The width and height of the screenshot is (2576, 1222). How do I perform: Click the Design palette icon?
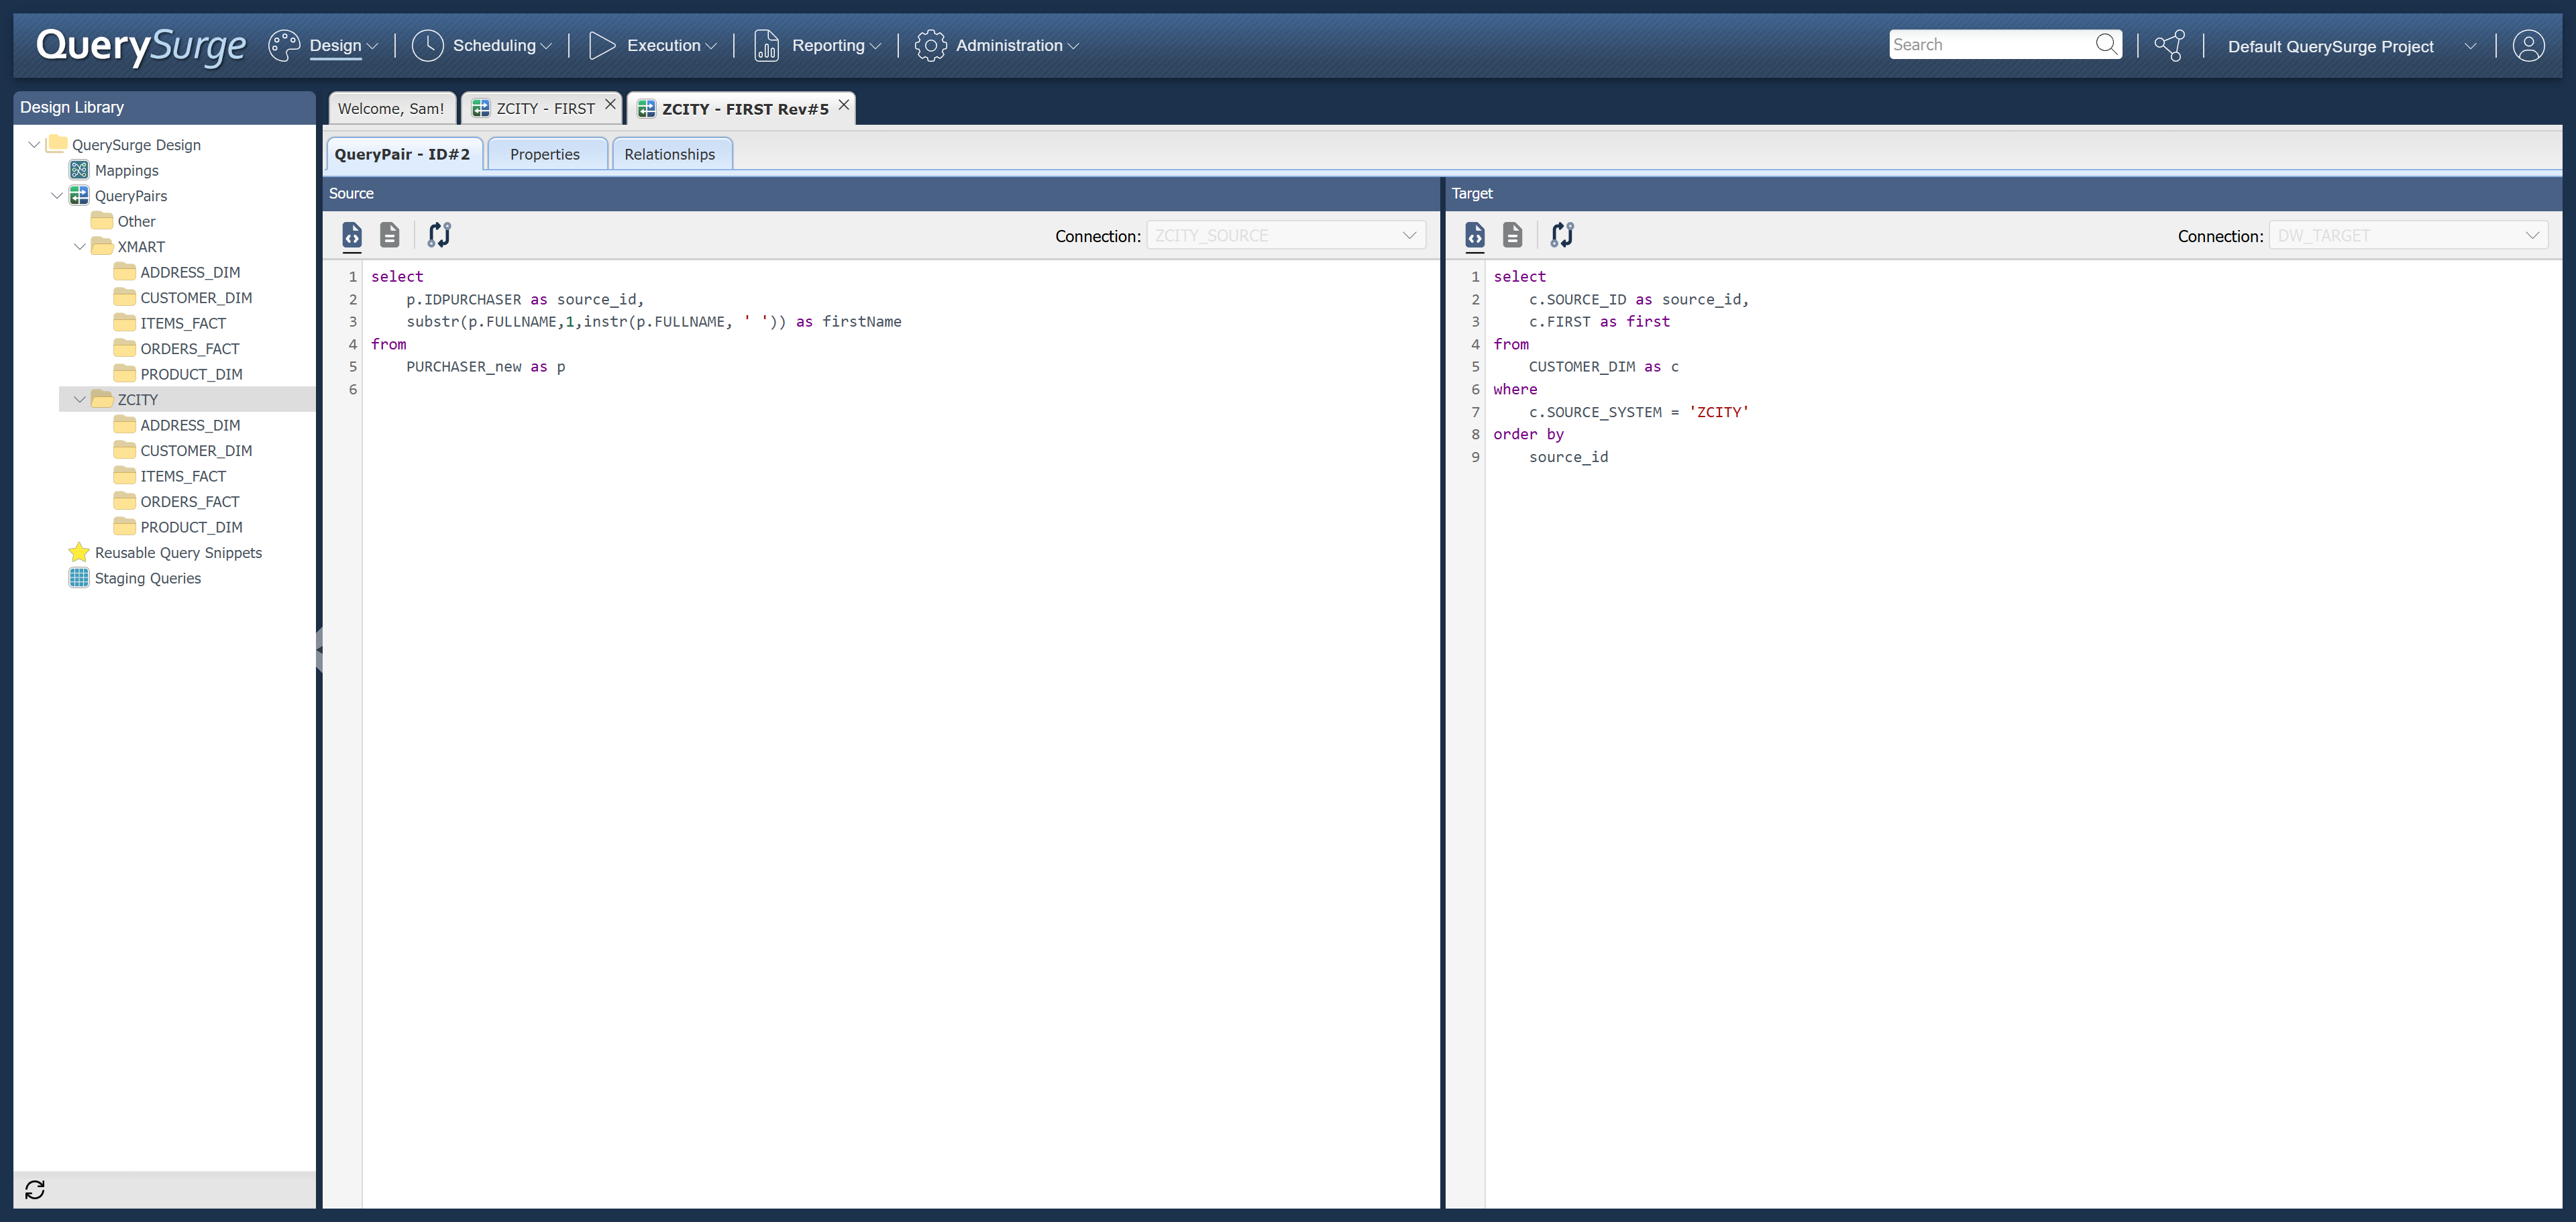284,45
